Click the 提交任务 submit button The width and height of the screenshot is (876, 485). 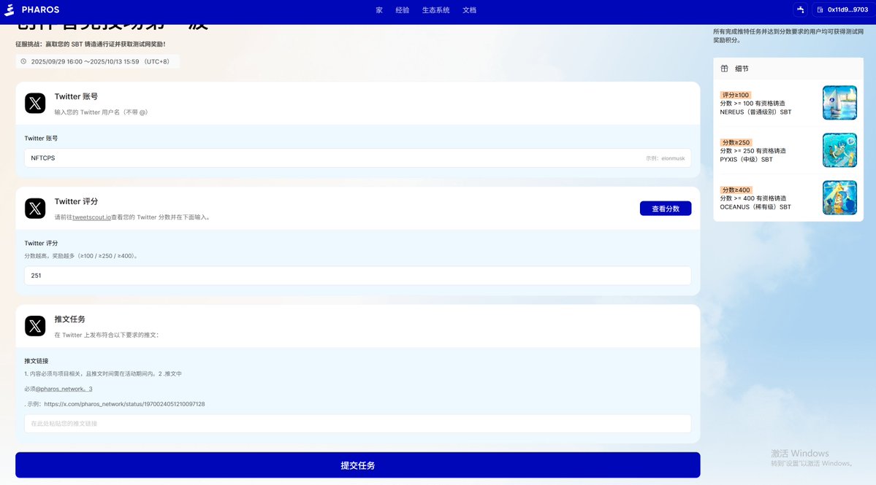(357, 465)
